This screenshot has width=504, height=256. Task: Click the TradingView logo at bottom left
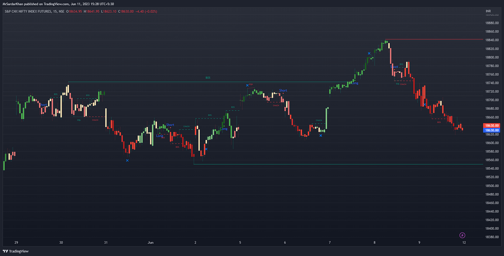pyautogui.click(x=15, y=251)
